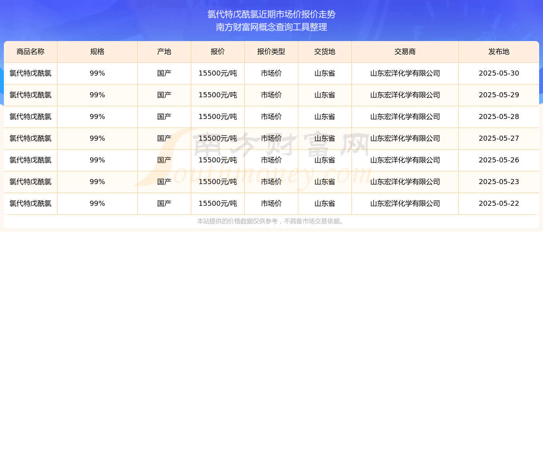Select the date cell 2025-05-22
Image resolution: width=543 pixels, height=467 pixels.
click(x=499, y=203)
